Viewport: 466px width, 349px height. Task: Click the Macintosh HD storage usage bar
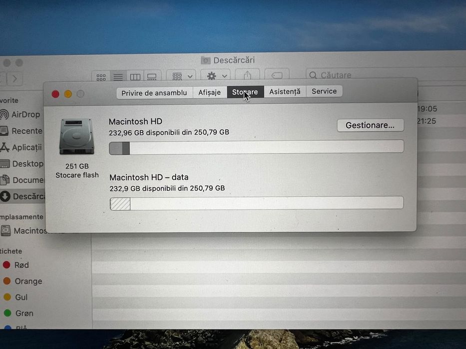[x=256, y=147]
